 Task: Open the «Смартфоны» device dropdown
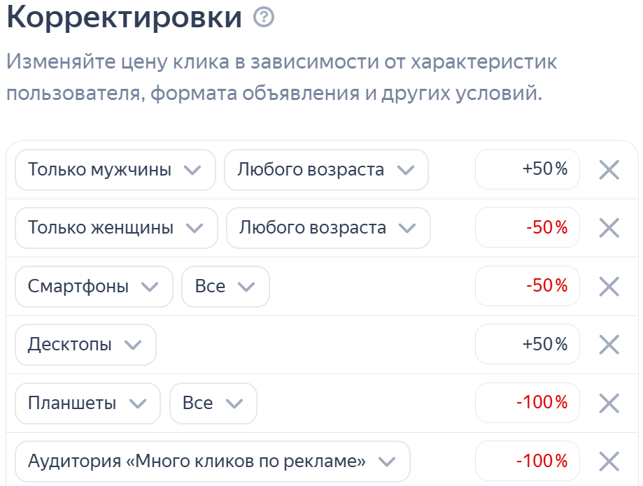(94, 286)
